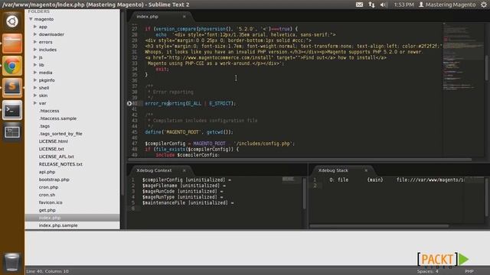This screenshot has height=275, width=490.
Task: Expand the includes folder
Action: (x=35, y=50)
